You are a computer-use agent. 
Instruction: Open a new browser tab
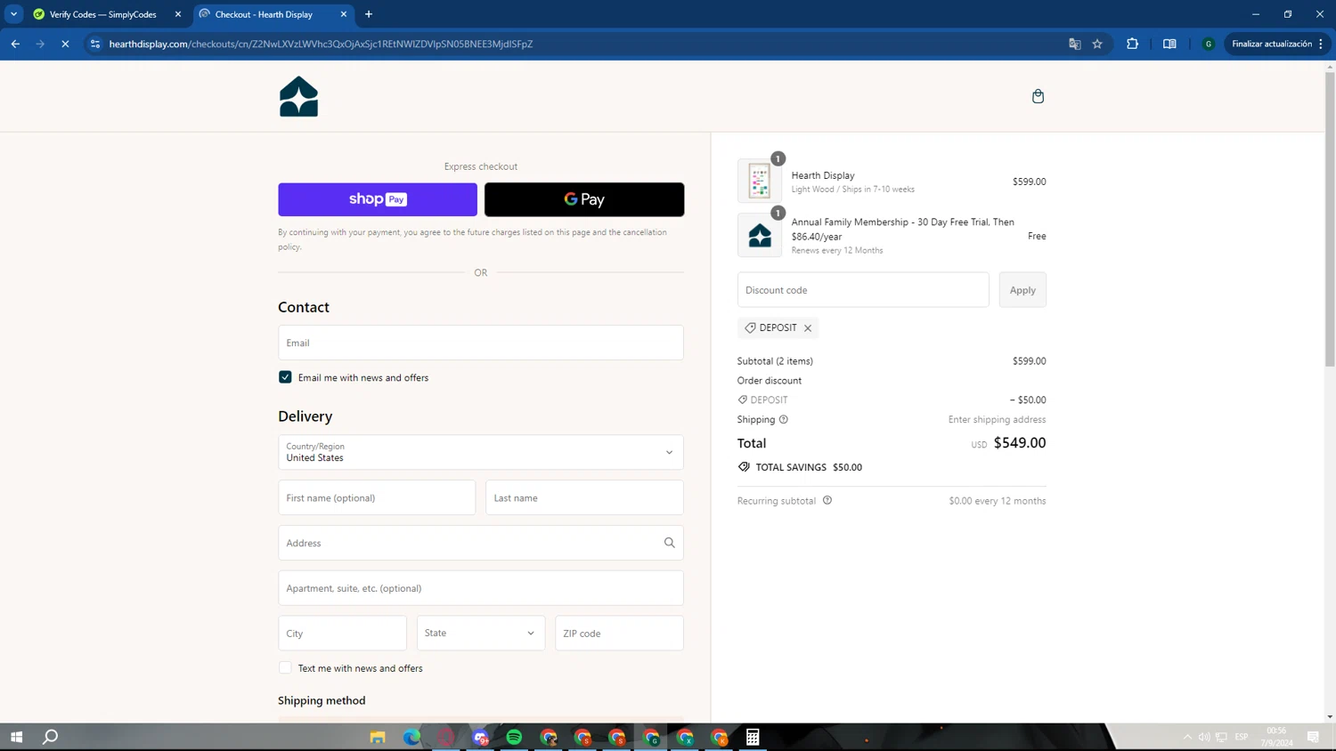coord(369,14)
